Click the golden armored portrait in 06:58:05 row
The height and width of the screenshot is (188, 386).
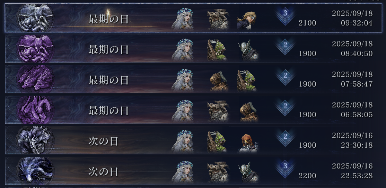click(x=249, y=111)
